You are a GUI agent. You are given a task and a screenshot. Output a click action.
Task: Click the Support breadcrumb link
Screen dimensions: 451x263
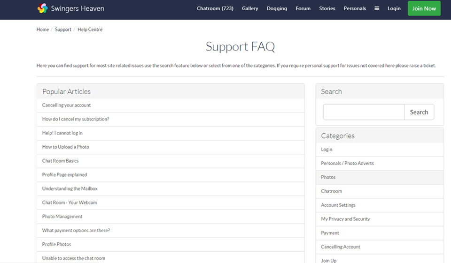point(63,30)
